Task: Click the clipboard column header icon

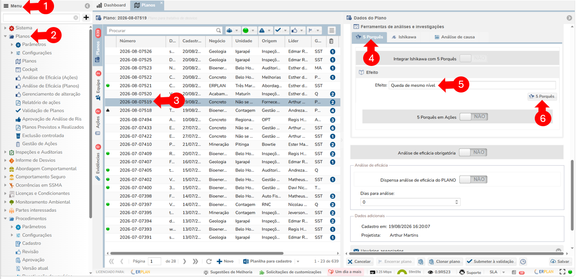Action: tap(331, 41)
